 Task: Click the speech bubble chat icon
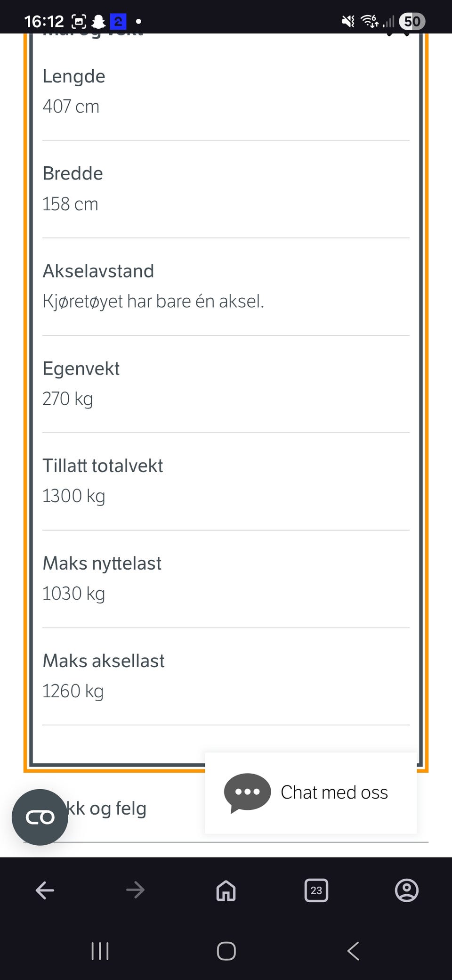(247, 792)
